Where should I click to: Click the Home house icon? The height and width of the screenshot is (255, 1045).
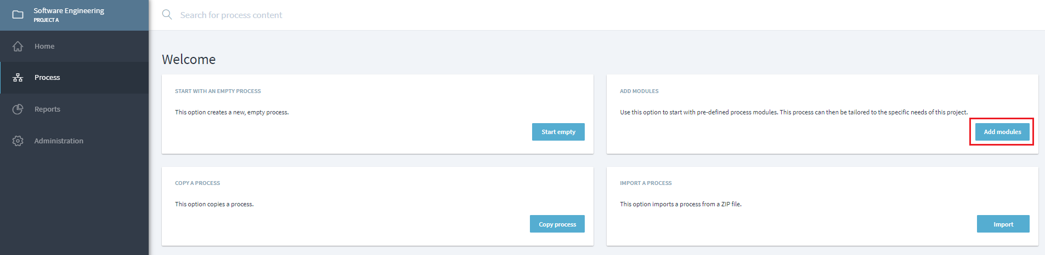tap(18, 47)
